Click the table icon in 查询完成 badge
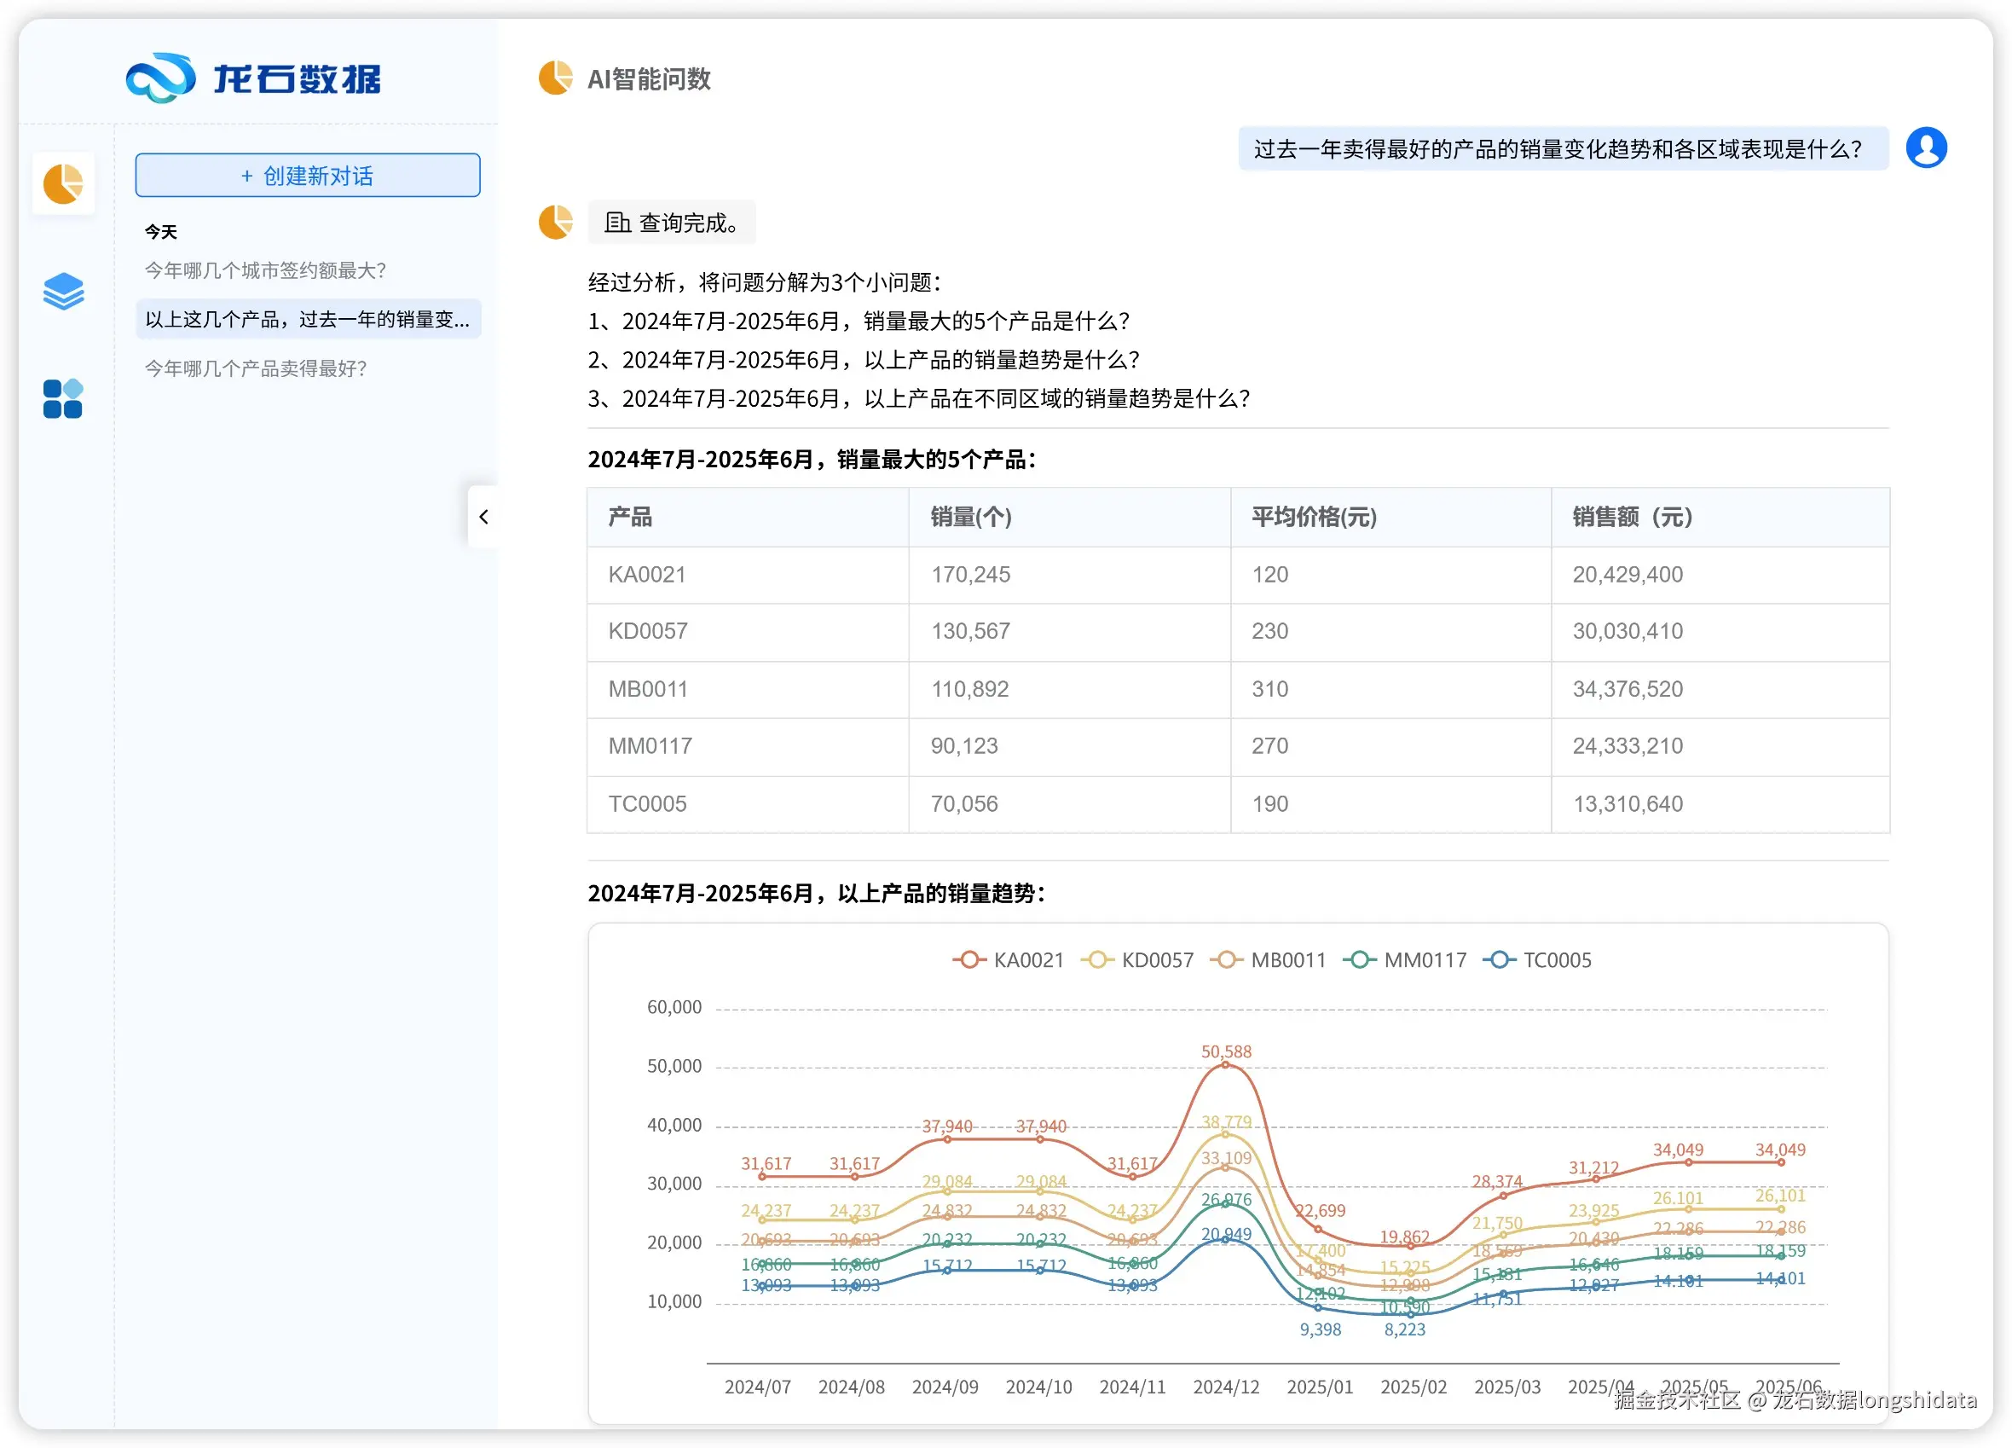This screenshot has height=1448, width=2012. [617, 223]
